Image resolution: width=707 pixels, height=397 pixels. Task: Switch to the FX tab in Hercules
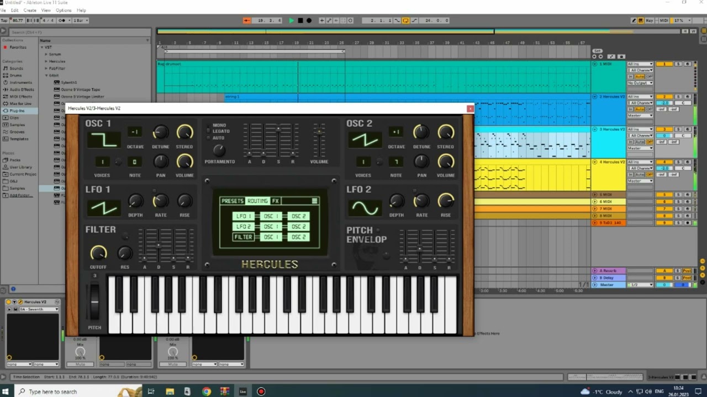click(x=275, y=201)
